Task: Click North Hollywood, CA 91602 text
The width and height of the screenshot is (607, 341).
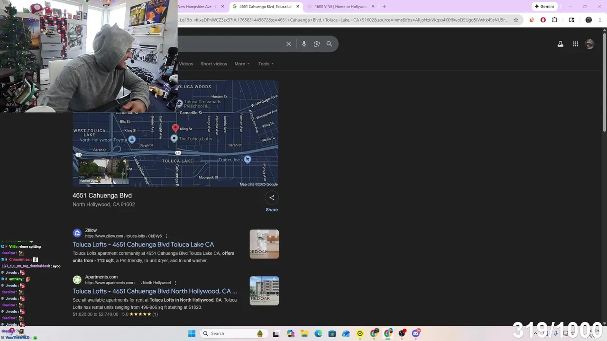Action: pos(103,205)
